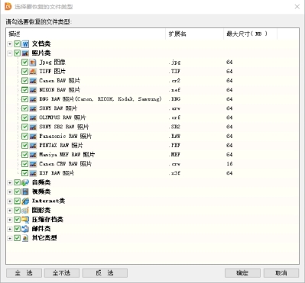The height and width of the screenshot is (283, 305).
Task: Click the PENTAX RAW 照片 icon
Action: click(33, 146)
